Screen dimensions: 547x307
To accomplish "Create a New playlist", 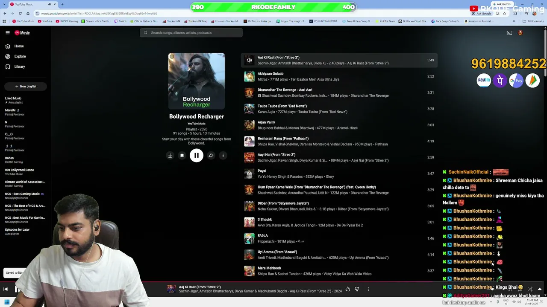I will pyautogui.click(x=26, y=86).
